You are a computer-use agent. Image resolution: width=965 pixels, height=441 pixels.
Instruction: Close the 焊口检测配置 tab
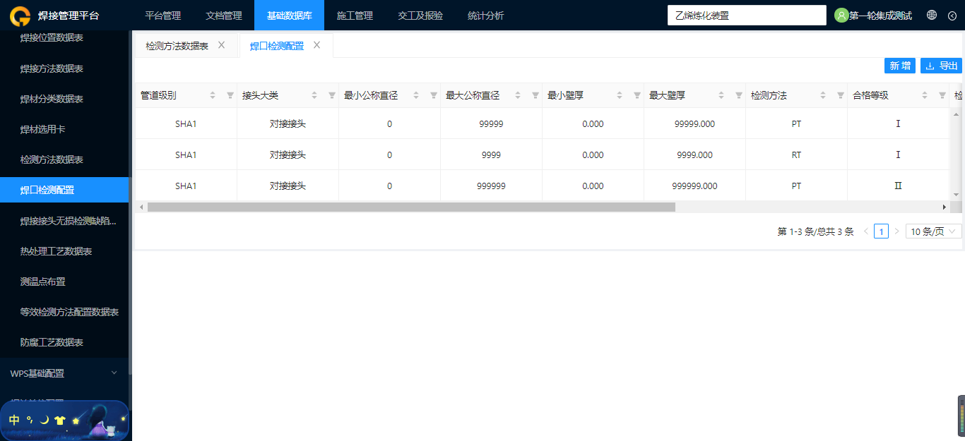click(316, 45)
